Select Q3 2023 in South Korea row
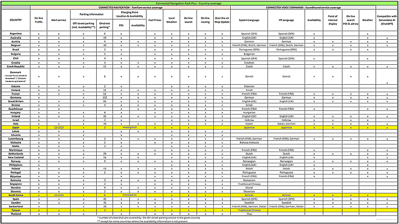This screenshot has height=224, width=399. tap(59, 195)
